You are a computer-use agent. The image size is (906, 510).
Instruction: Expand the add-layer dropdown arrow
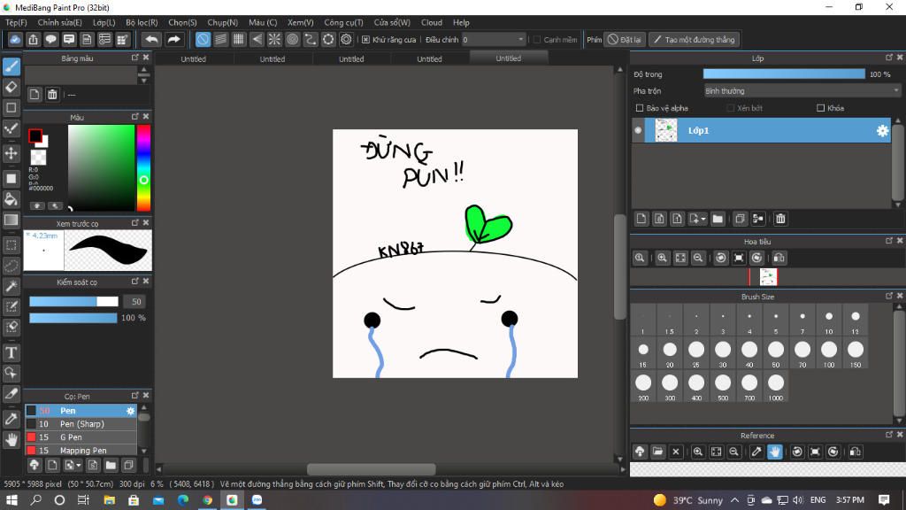[703, 219]
